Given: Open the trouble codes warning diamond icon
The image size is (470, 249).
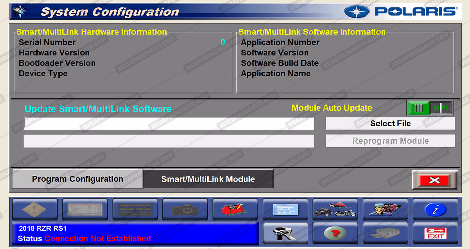Looking at the screenshot, I should click(35, 209).
